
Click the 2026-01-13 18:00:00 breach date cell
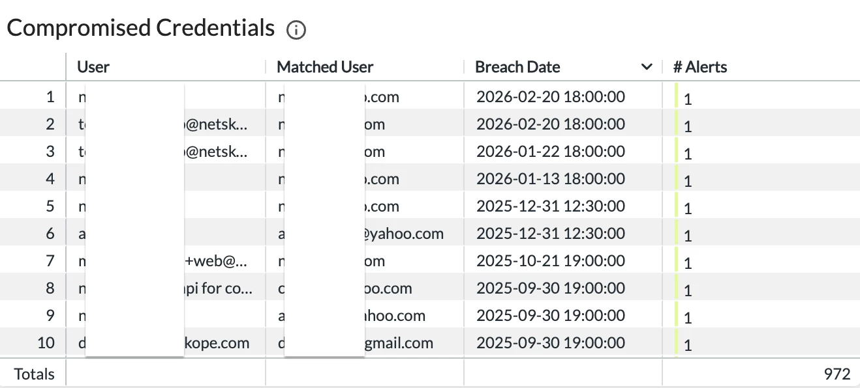[551, 179]
